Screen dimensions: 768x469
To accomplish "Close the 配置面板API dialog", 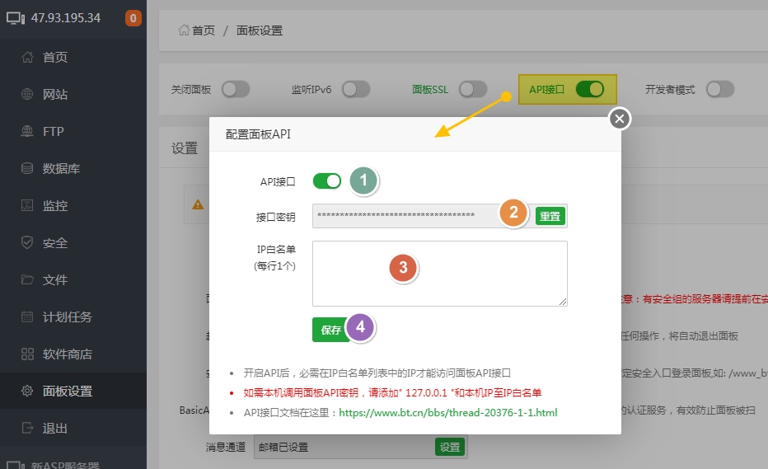I will 620,119.
